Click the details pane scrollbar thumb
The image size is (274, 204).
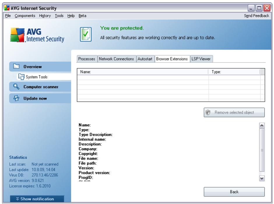tap(262, 150)
